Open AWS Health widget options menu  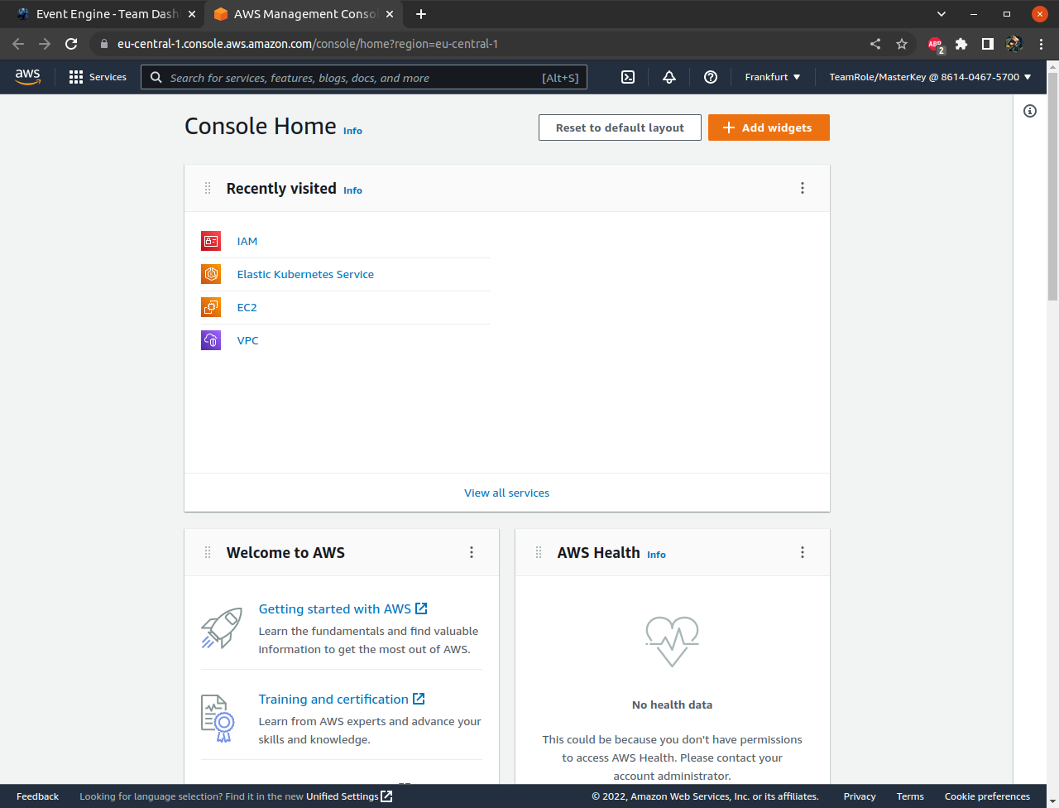(x=803, y=552)
